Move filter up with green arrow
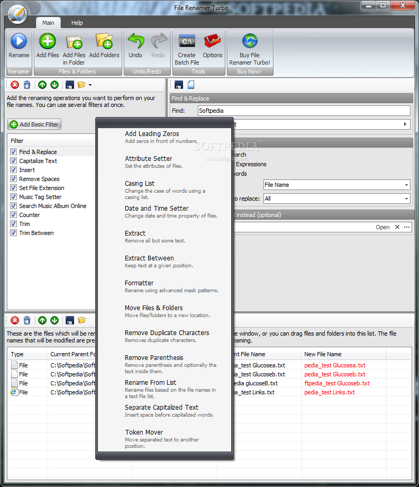Screen dimensions: 419x487 pyautogui.click(x=42, y=85)
